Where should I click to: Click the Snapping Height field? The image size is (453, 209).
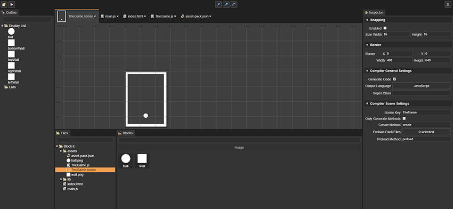tap(436, 35)
